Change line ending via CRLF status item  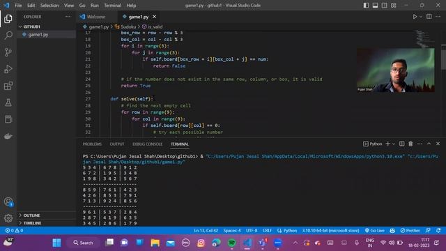267,231
